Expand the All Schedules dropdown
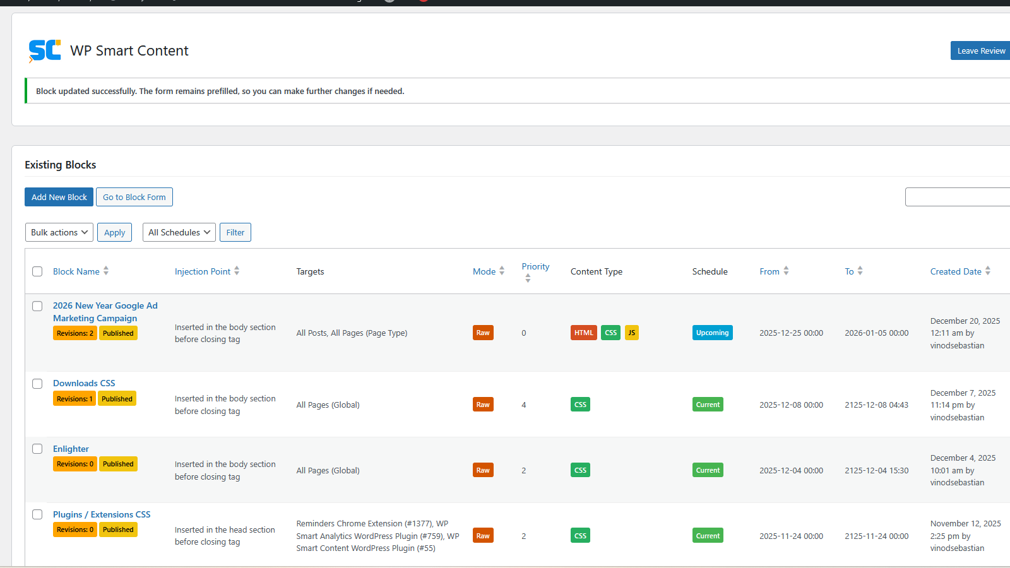Image resolution: width=1010 pixels, height=568 pixels. point(179,232)
